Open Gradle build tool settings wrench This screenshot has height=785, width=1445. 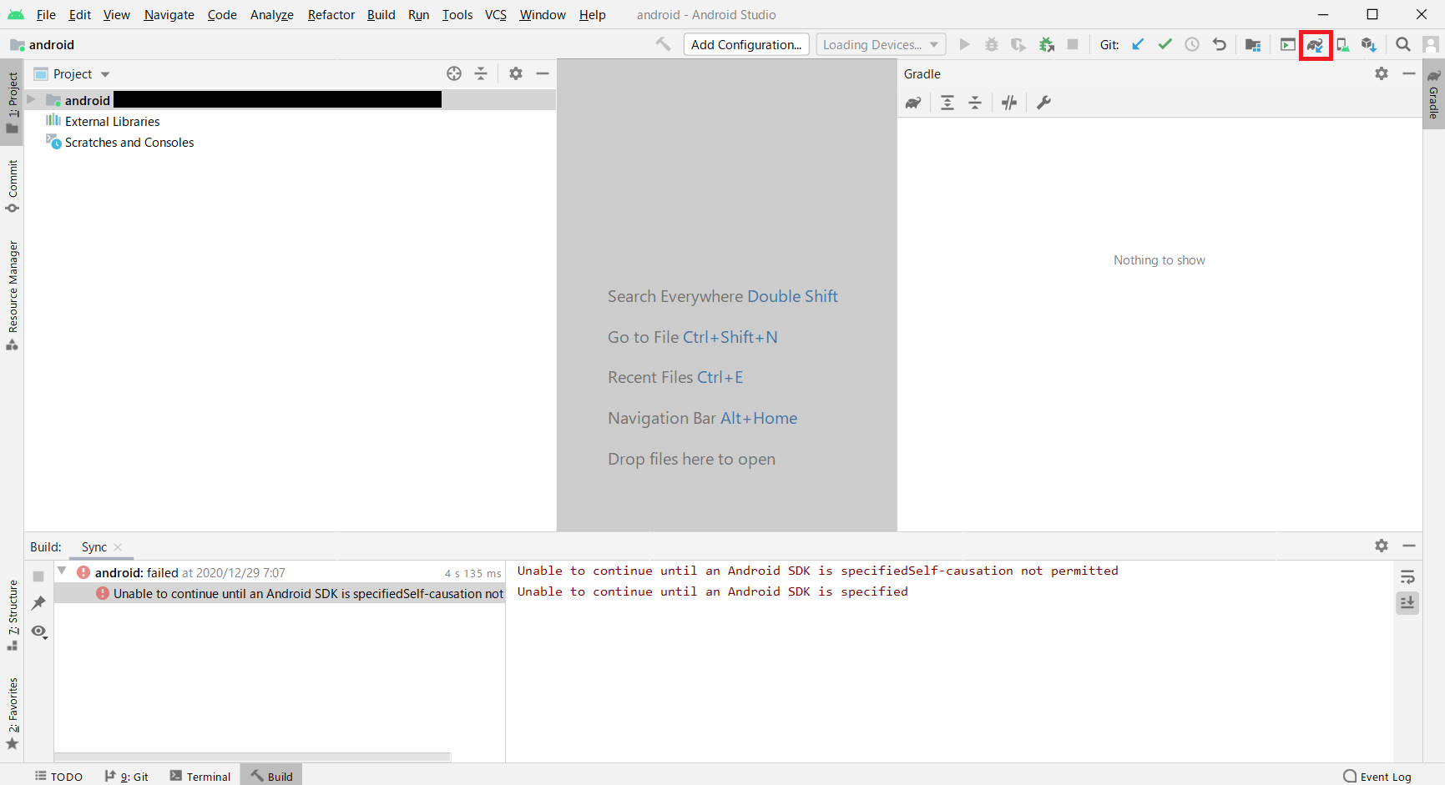point(1043,103)
